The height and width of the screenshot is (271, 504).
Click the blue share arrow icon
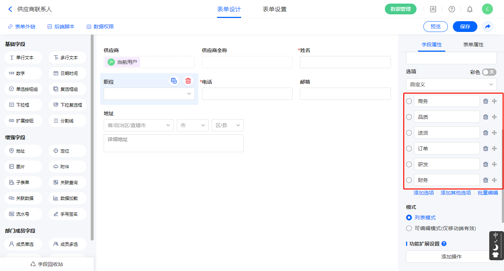(x=487, y=27)
